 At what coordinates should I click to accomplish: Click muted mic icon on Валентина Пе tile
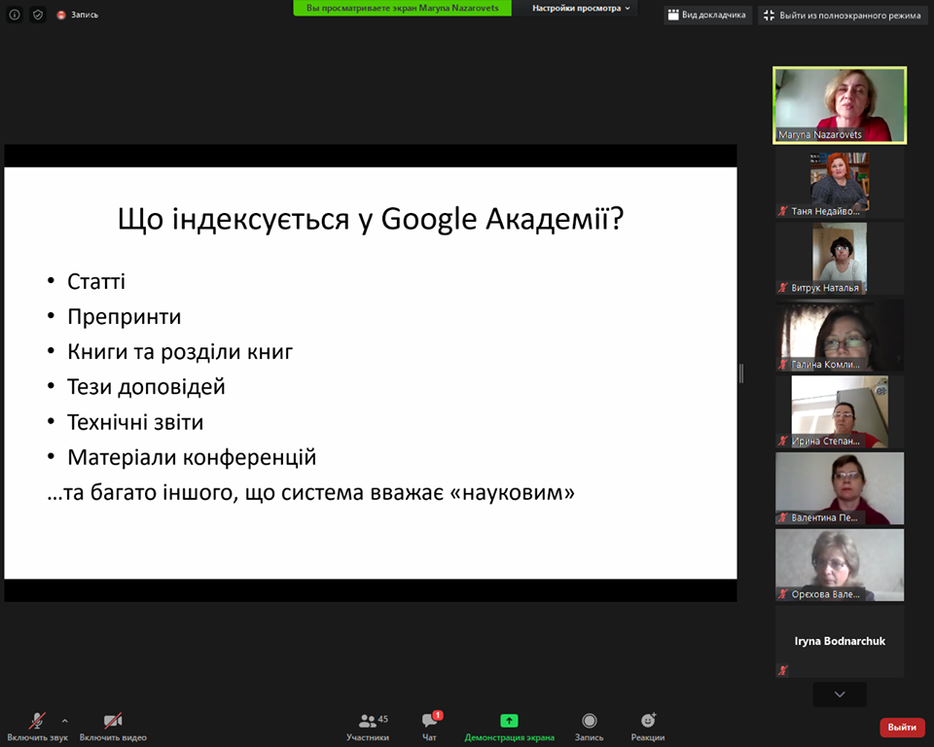click(782, 517)
